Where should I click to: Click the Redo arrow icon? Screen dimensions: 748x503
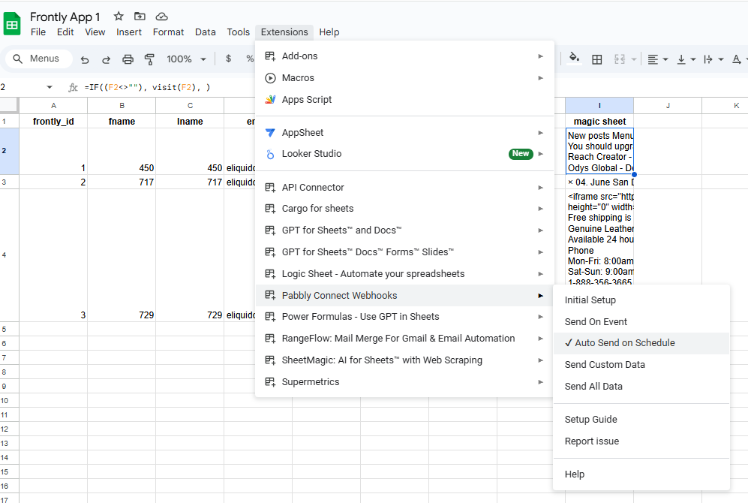tap(106, 59)
